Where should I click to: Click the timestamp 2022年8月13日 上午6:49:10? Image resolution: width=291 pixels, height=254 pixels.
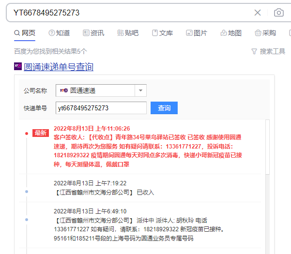pos(90,211)
